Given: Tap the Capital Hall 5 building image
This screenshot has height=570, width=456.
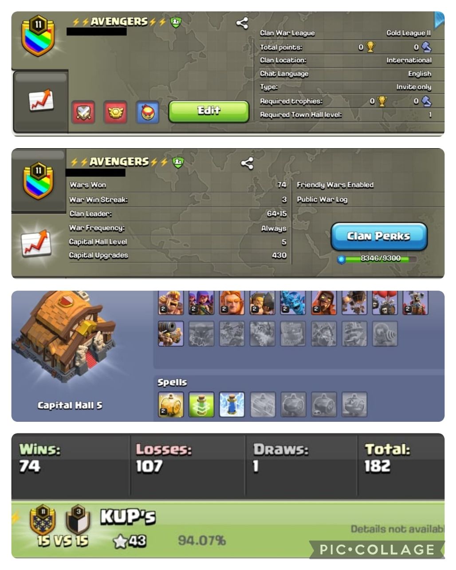Looking at the screenshot, I should pyautogui.click(x=67, y=337).
